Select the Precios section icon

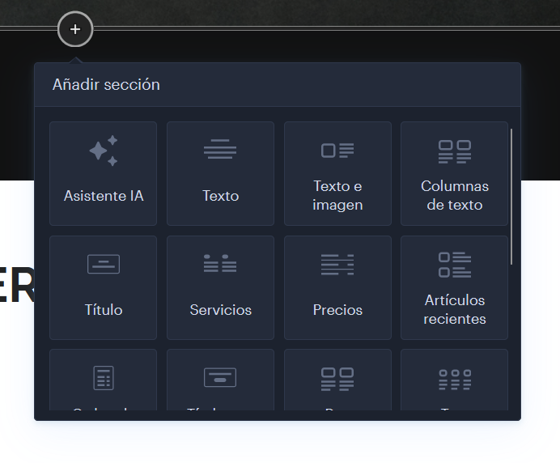pos(337,264)
